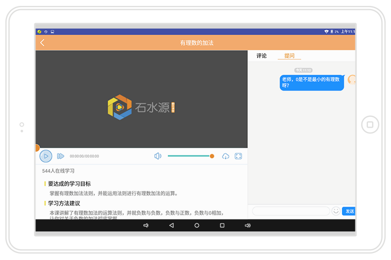This screenshot has height=260, width=391.
Task: Click the user avatar beside the message
Action: (x=352, y=80)
